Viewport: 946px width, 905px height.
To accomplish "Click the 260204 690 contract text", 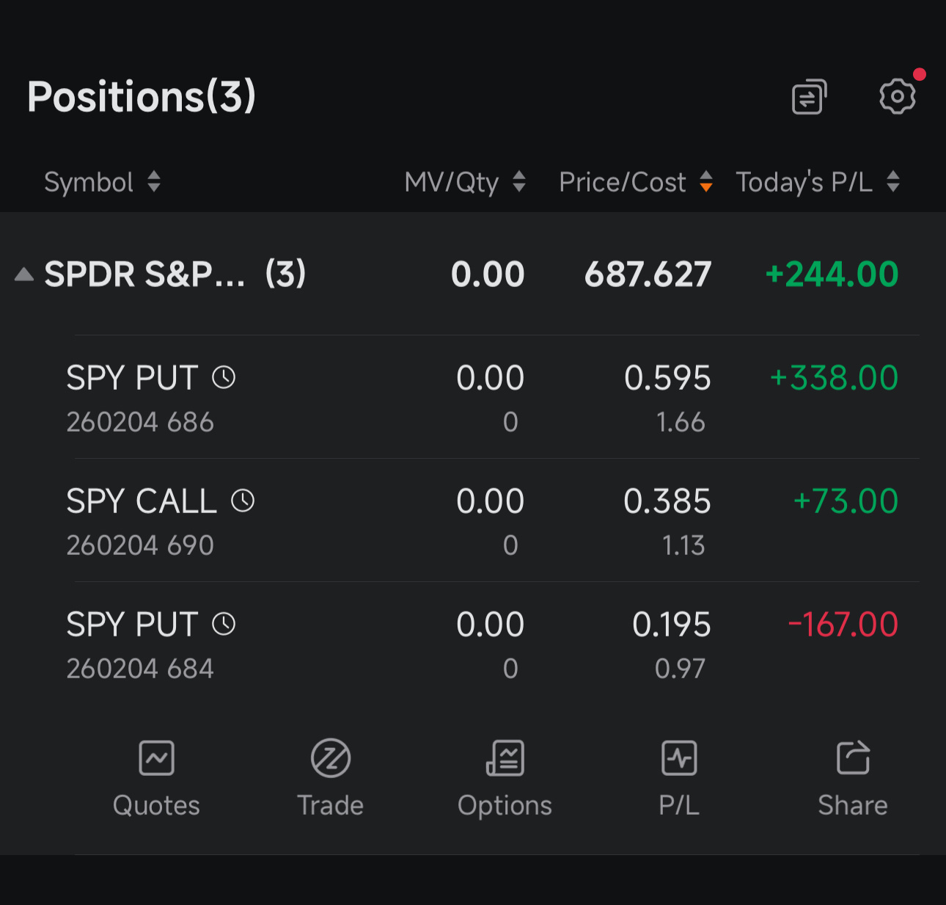I will (140, 545).
